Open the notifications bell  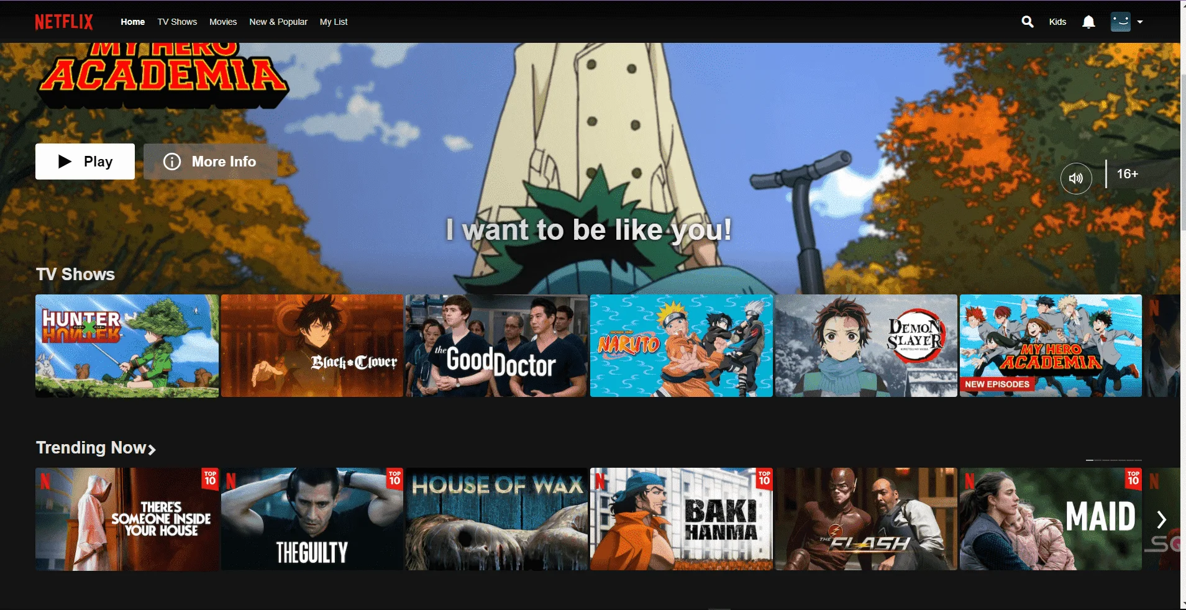pyautogui.click(x=1088, y=22)
